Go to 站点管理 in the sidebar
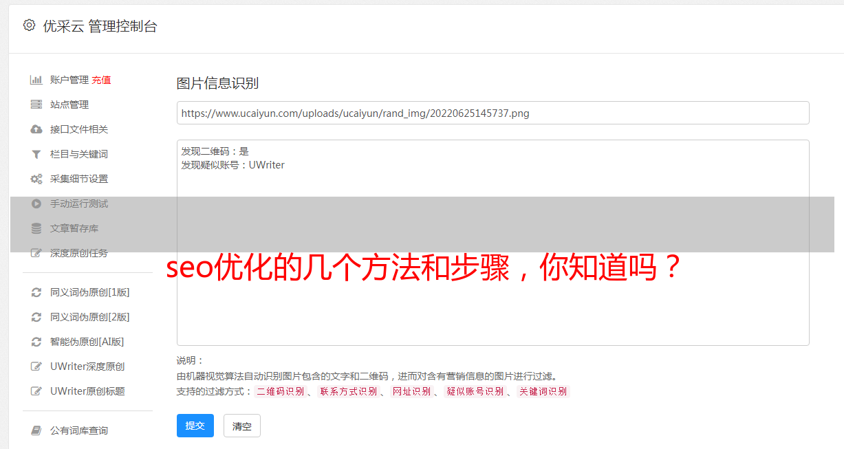844x449 pixels. [69, 105]
